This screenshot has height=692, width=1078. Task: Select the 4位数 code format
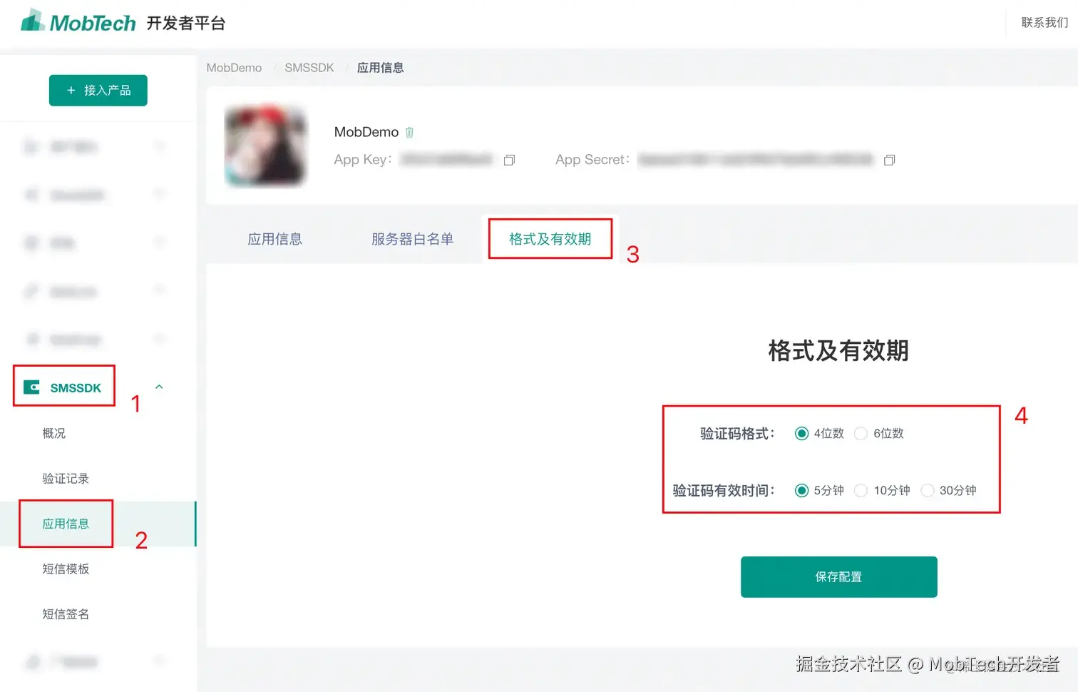coord(801,434)
